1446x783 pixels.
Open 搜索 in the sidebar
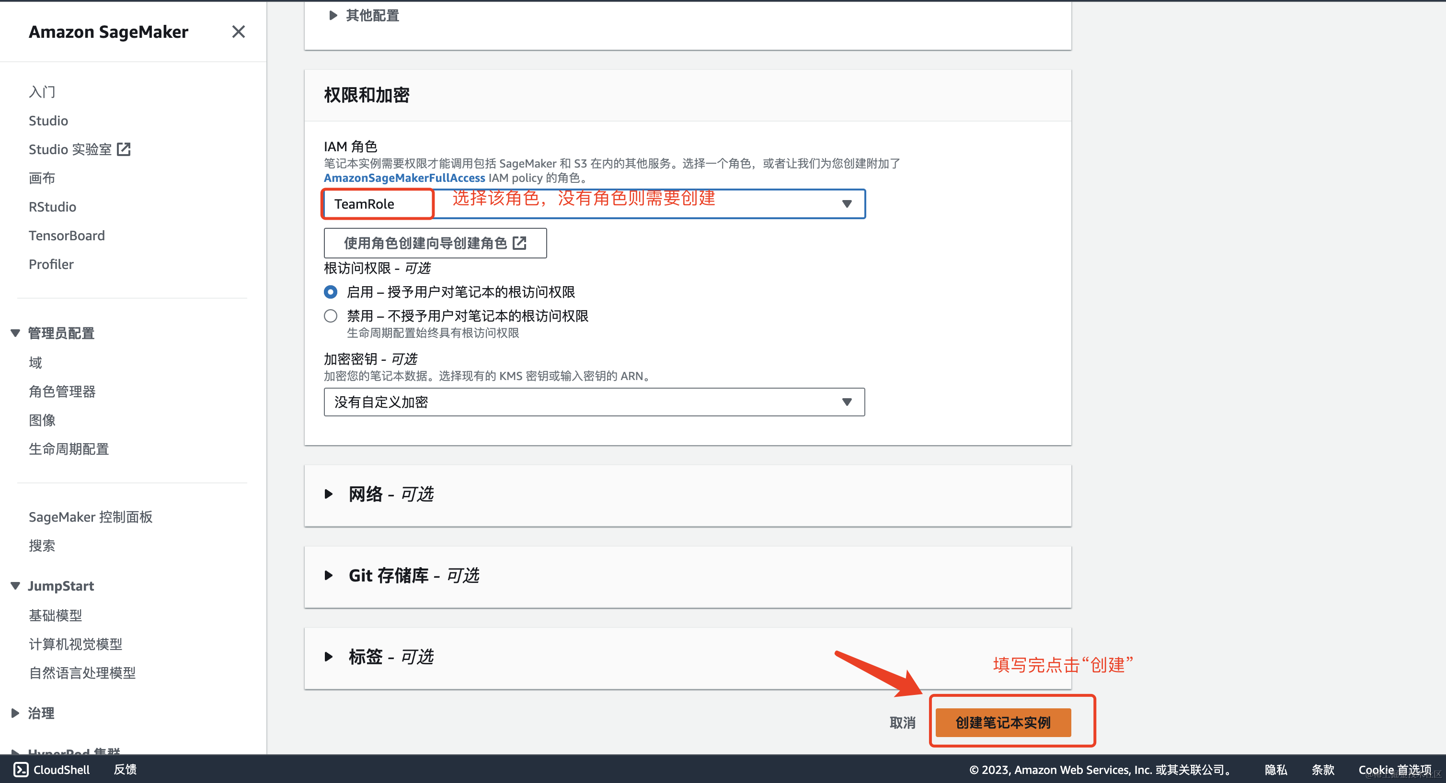point(42,546)
